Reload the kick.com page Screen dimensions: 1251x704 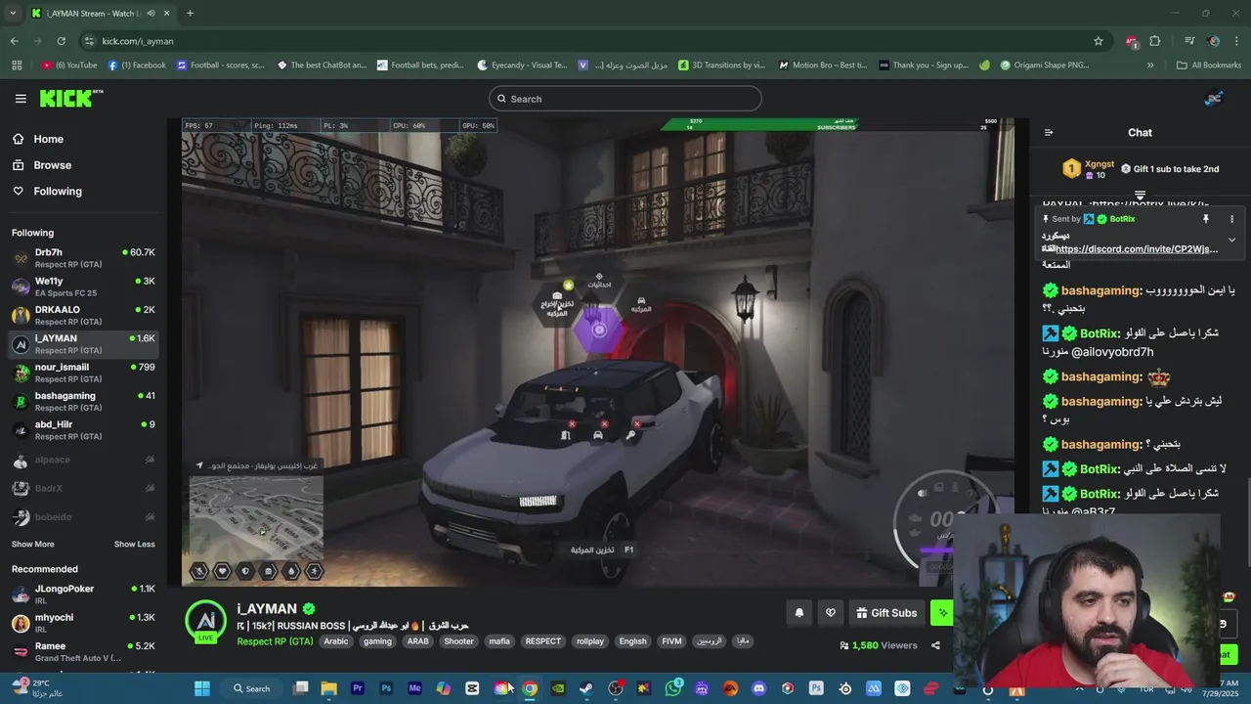click(x=61, y=41)
